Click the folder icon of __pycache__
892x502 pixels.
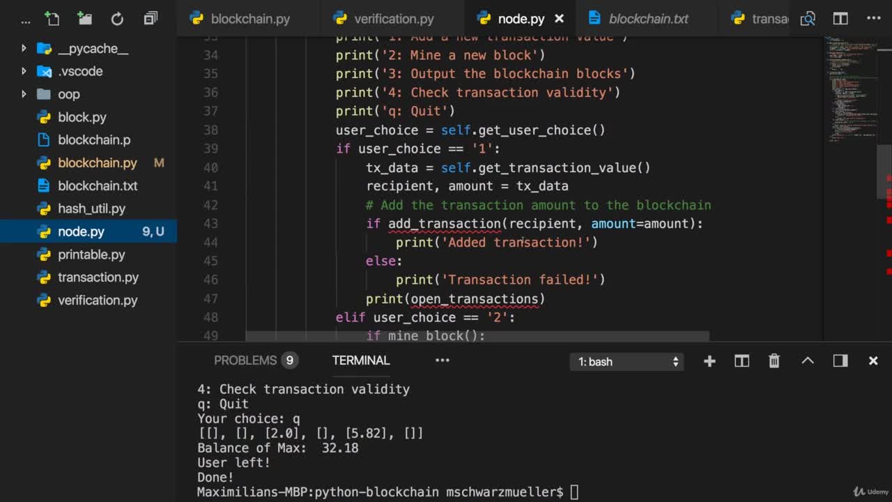(x=44, y=49)
